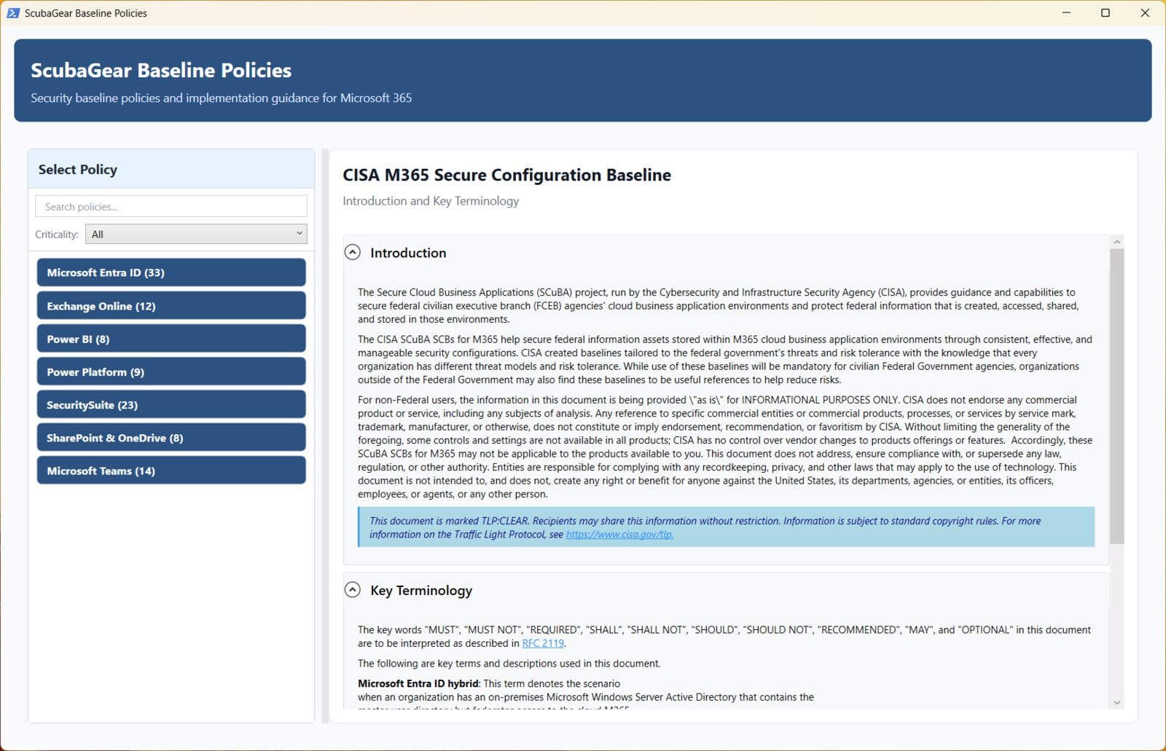The image size is (1166, 751).
Task: Open Microsoft Teams (14) policy group
Action: (171, 471)
